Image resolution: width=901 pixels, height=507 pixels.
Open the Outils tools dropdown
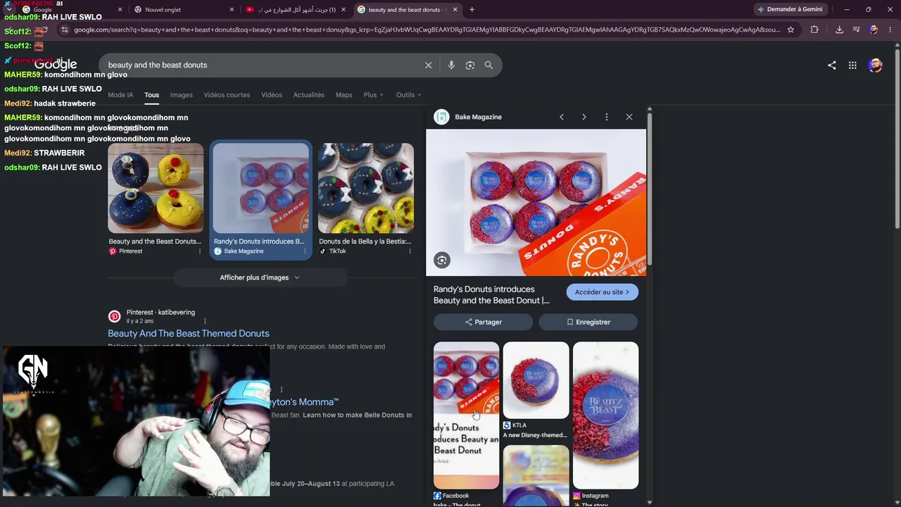pyautogui.click(x=408, y=95)
